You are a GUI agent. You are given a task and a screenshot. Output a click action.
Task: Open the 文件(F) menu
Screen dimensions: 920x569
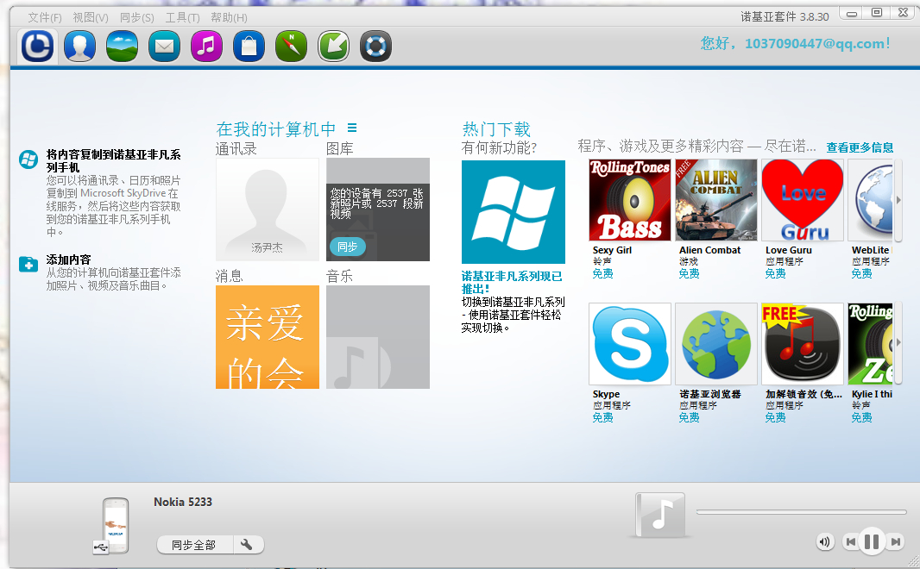45,17
